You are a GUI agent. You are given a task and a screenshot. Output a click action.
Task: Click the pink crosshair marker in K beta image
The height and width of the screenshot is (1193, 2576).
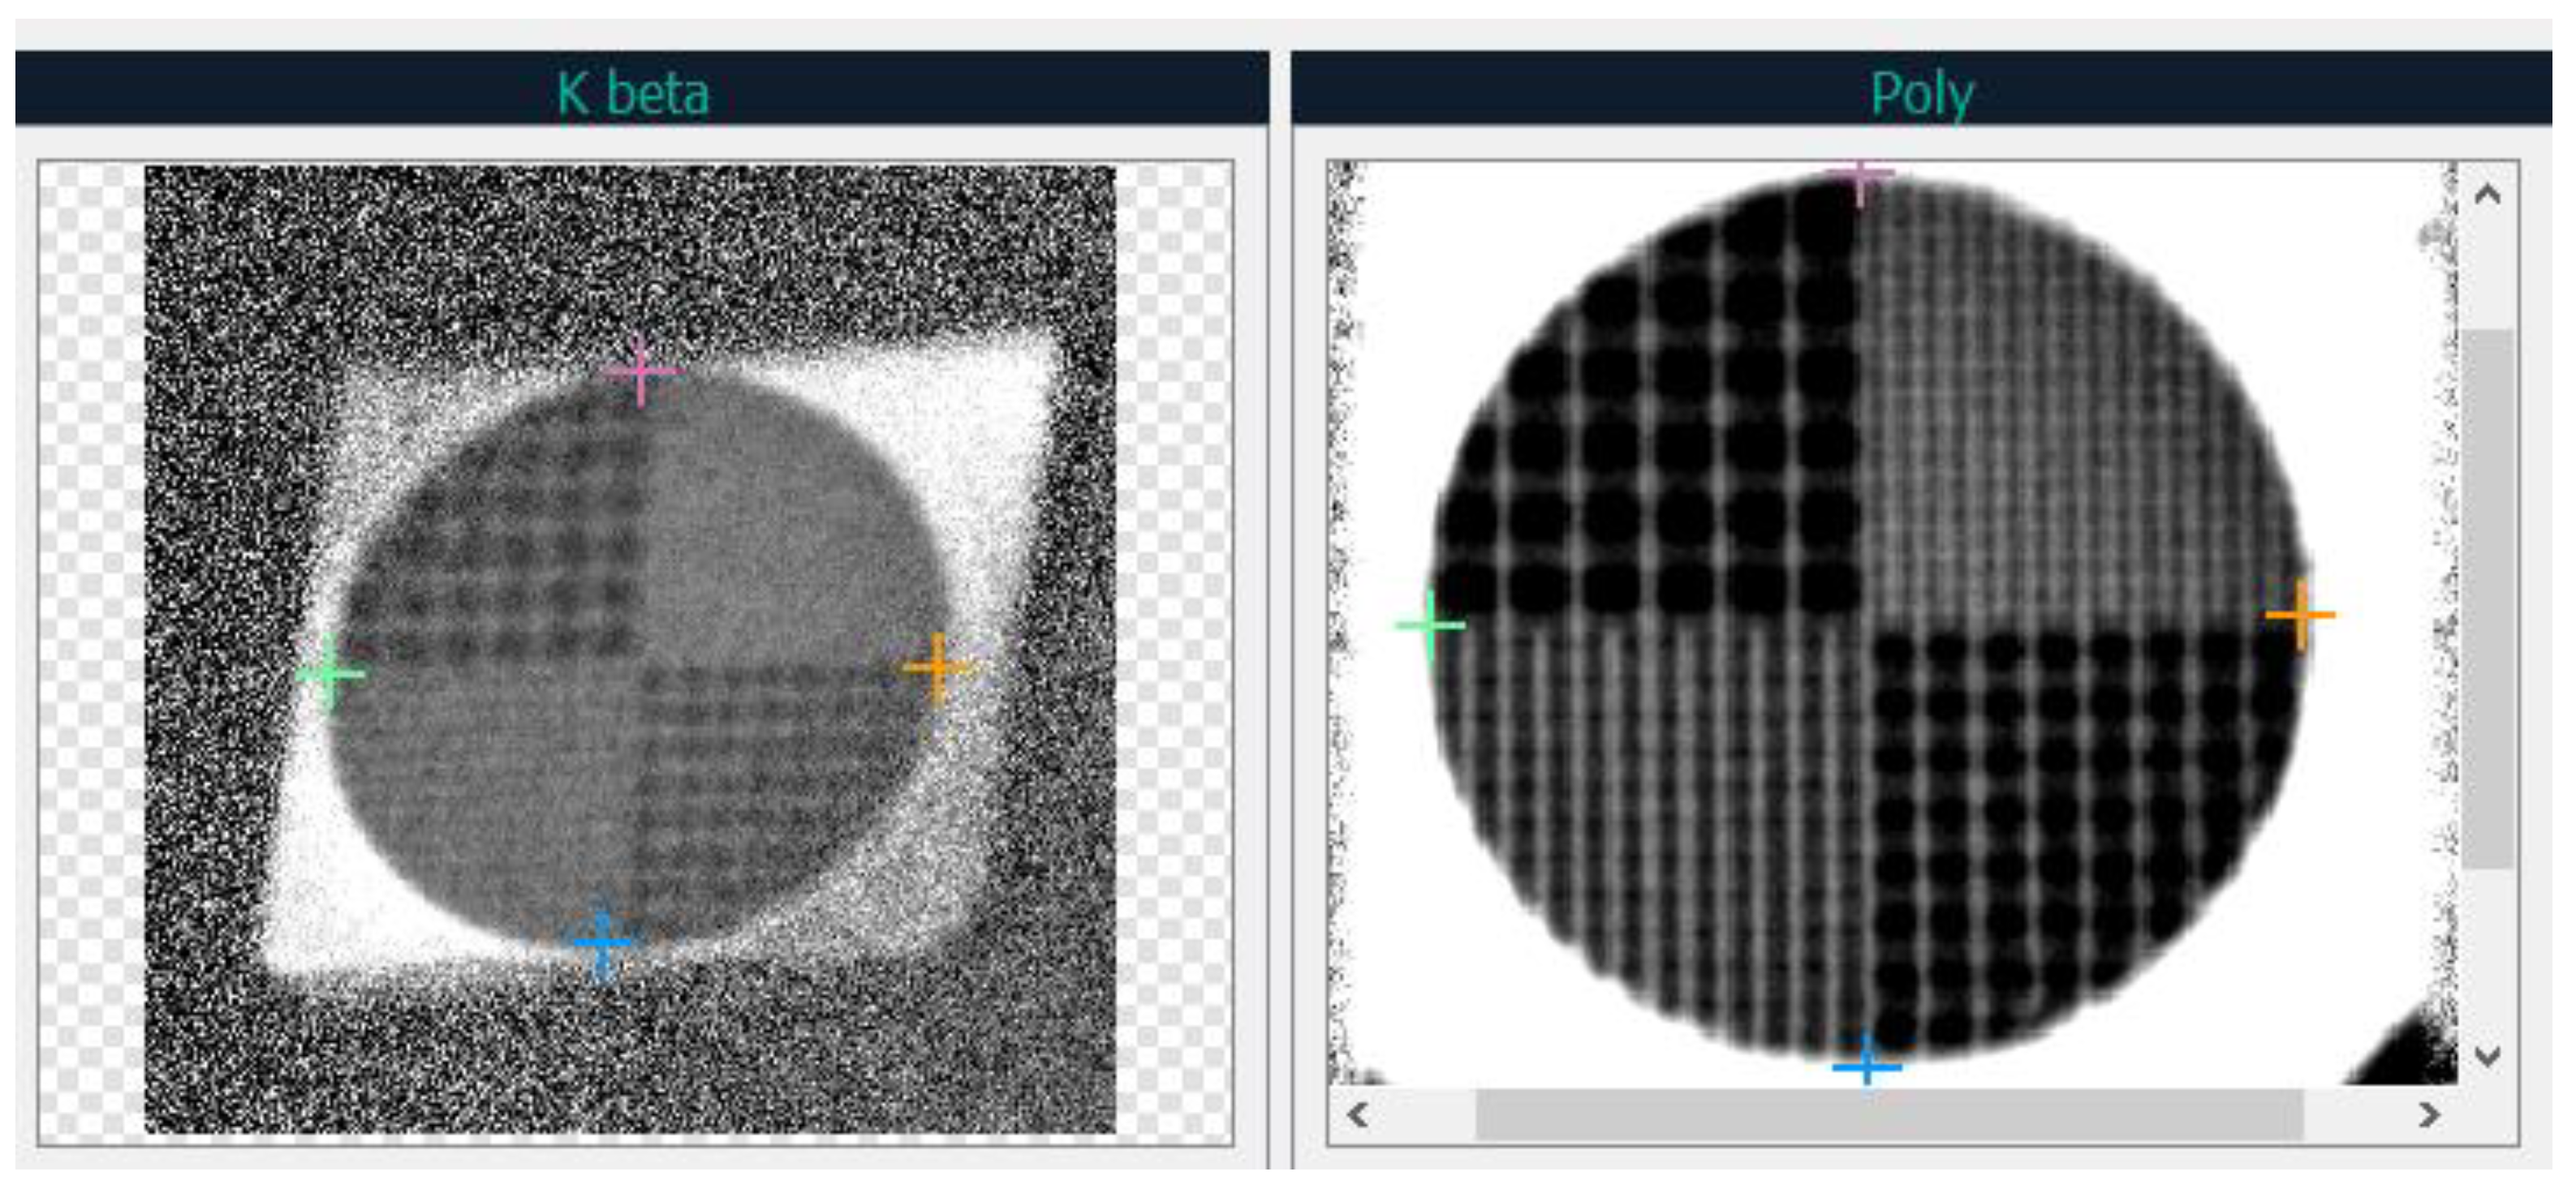pos(641,371)
